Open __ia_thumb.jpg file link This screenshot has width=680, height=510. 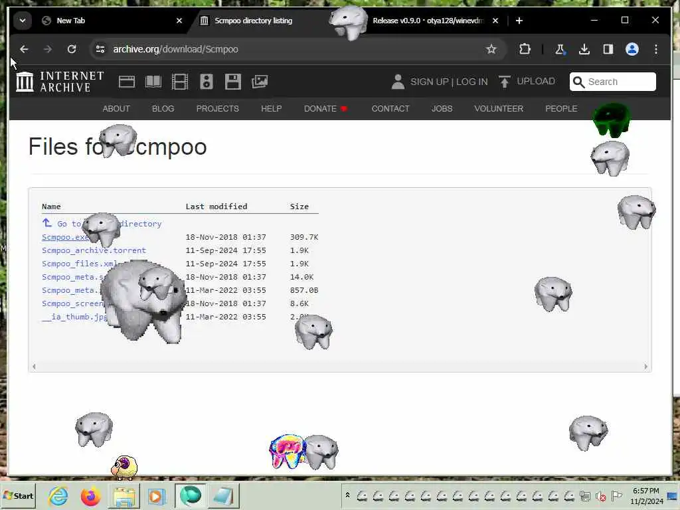(x=74, y=317)
